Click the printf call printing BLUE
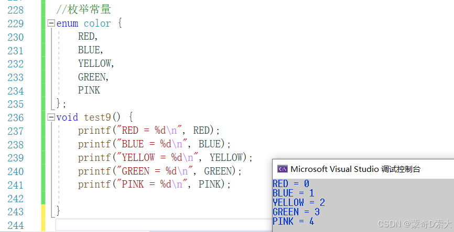454x232 pixels. 154,144
